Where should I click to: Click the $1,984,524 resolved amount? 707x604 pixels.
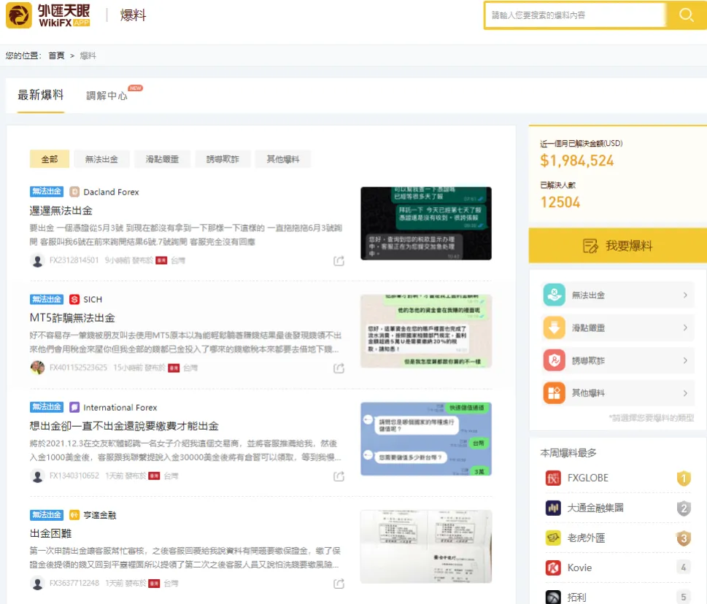pos(577,161)
